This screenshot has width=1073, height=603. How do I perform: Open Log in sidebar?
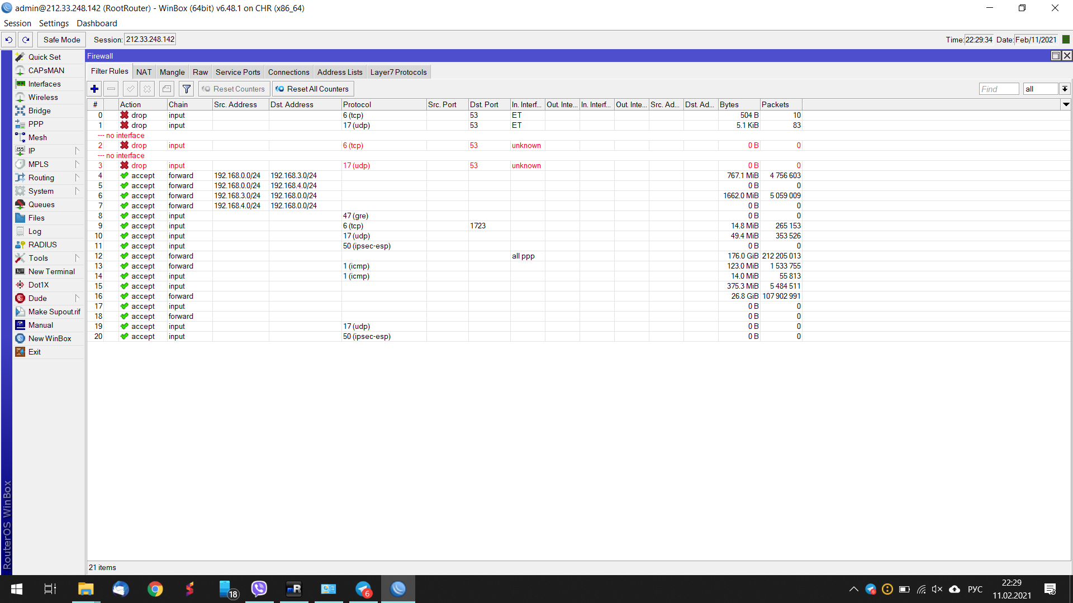coord(35,231)
